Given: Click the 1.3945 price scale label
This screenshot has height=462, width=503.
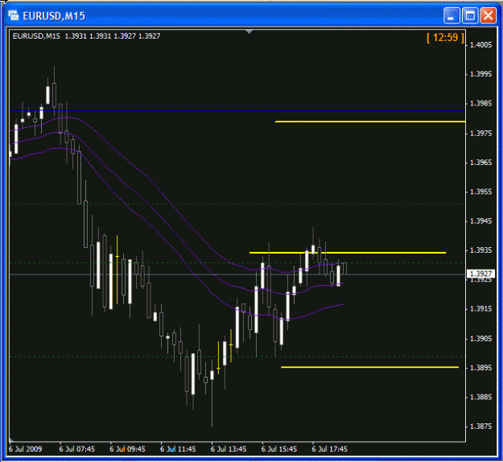Looking at the screenshot, I should [x=480, y=221].
